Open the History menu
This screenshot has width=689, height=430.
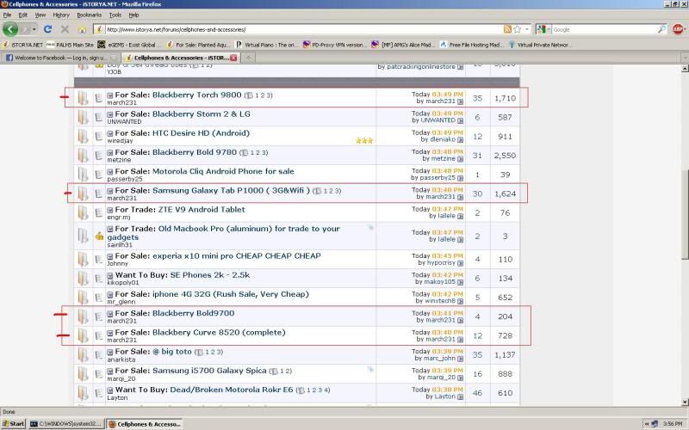click(61, 15)
